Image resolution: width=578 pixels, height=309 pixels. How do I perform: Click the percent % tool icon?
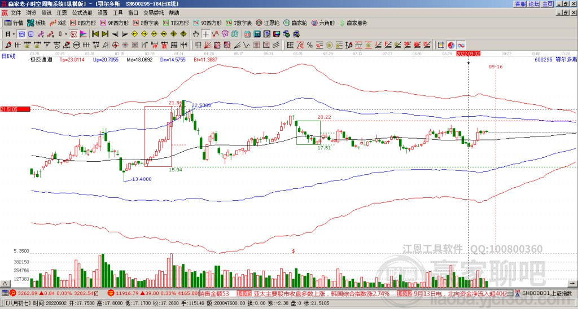310,45
